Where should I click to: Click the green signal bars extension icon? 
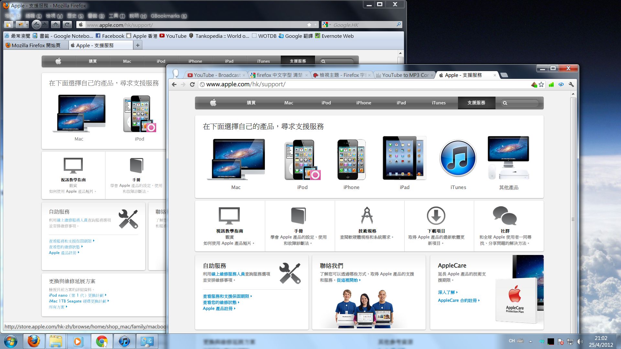[x=551, y=84]
